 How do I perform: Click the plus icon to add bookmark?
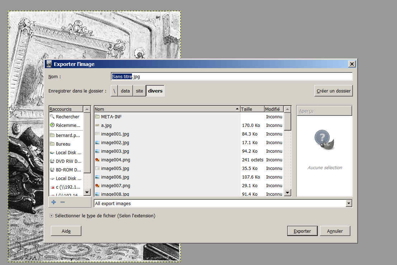(x=53, y=202)
